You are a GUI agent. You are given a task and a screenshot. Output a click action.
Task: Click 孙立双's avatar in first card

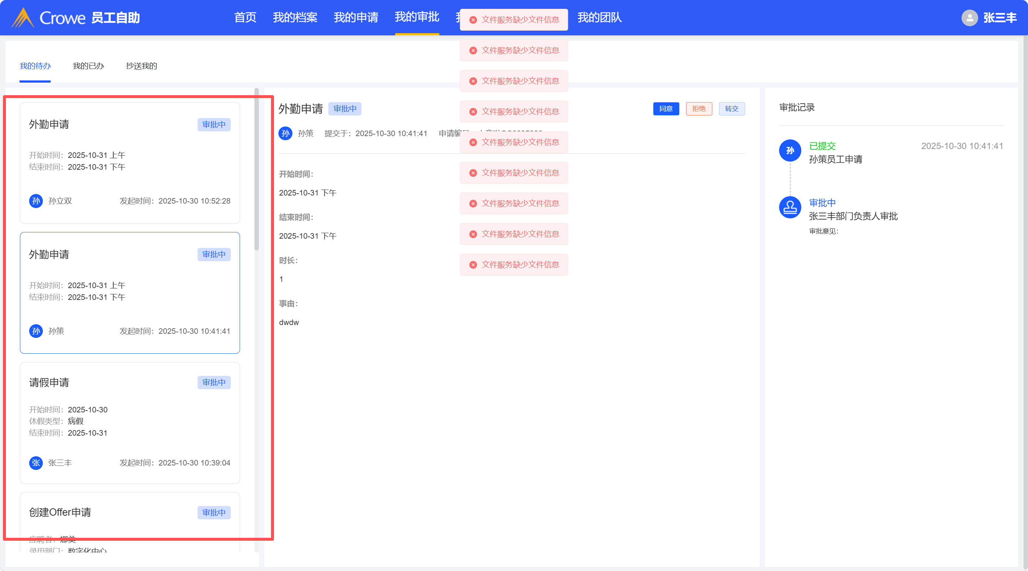36,201
